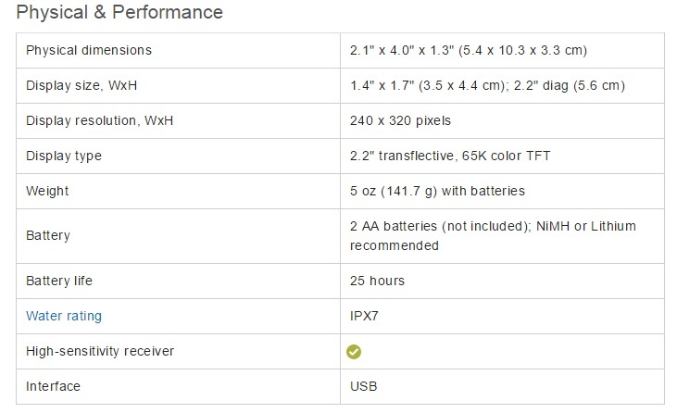677x413 pixels.
Task: Select the Physical dimensions row label
Action: point(89,50)
